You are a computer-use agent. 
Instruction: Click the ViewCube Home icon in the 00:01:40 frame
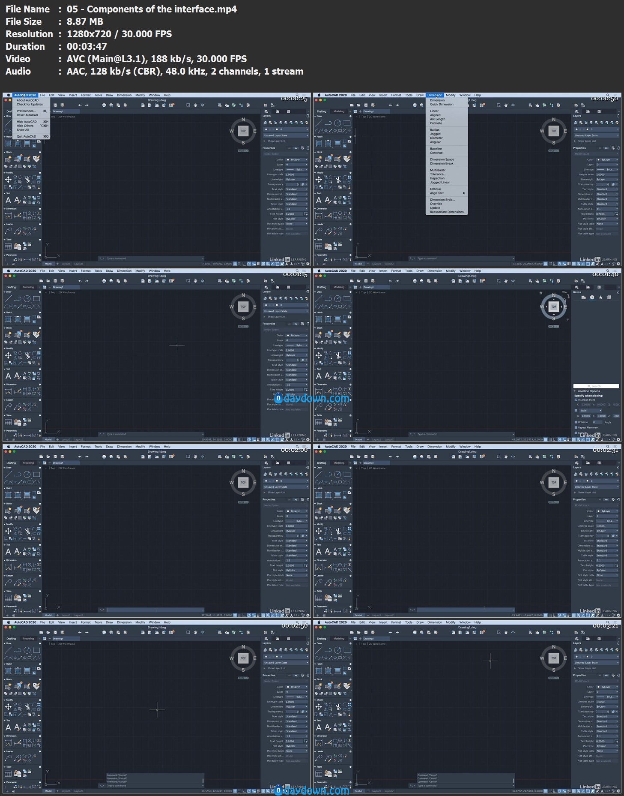[541, 293]
